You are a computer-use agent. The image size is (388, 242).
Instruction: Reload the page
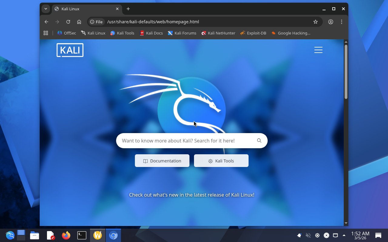pyautogui.click(x=68, y=22)
